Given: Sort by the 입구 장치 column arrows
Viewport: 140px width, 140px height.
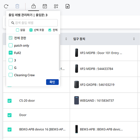Looking at the screenshot, I should (134, 39).
